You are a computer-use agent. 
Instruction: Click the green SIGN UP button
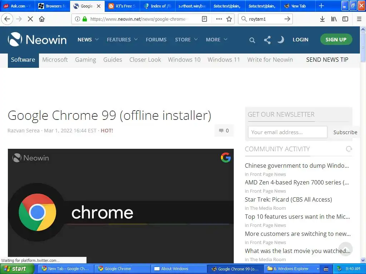click(x=336, y=39)
